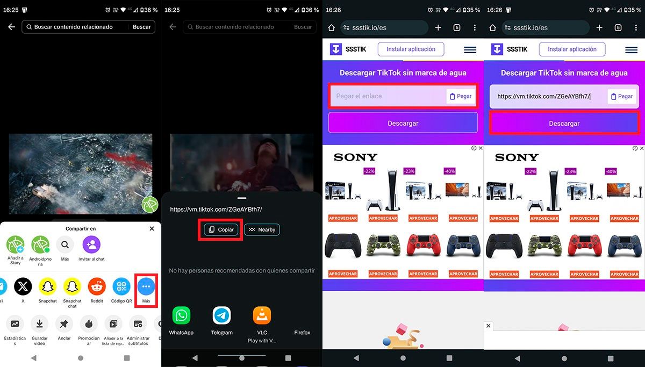Open tab switcher on SSSTIK page with empty link field
The image size is (645, 367).
(457, 27)
